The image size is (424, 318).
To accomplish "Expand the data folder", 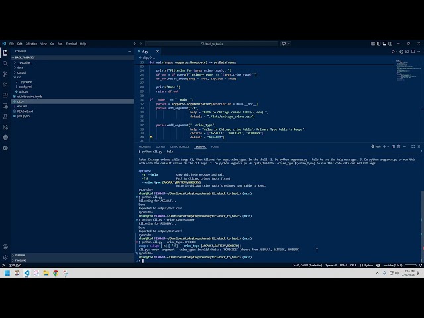I will [72, 68].
